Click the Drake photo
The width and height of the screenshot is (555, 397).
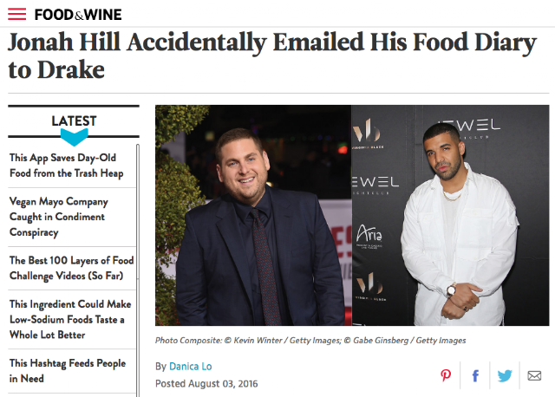click(450, 215)
